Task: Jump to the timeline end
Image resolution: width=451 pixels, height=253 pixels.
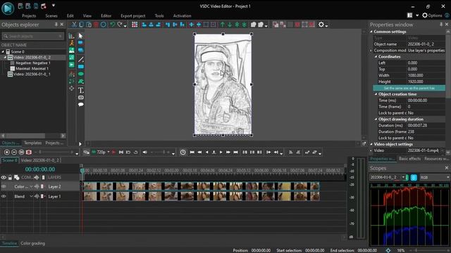Action: click(x=235, y=153)
